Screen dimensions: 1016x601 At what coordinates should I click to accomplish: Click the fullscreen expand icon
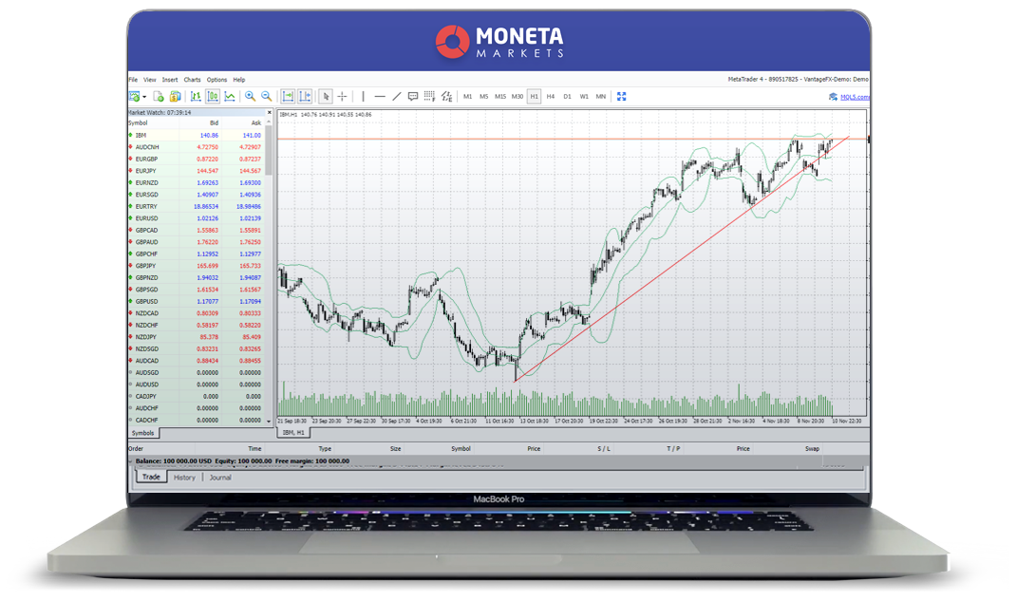pos(621,97)
